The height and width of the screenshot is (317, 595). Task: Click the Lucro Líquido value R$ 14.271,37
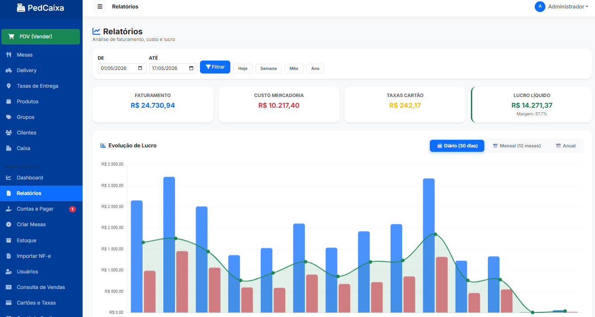point(532,106)
